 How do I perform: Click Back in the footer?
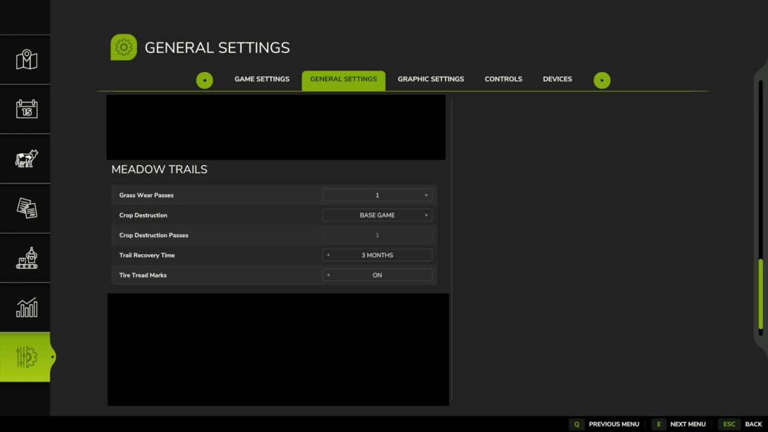coord(754,424)
